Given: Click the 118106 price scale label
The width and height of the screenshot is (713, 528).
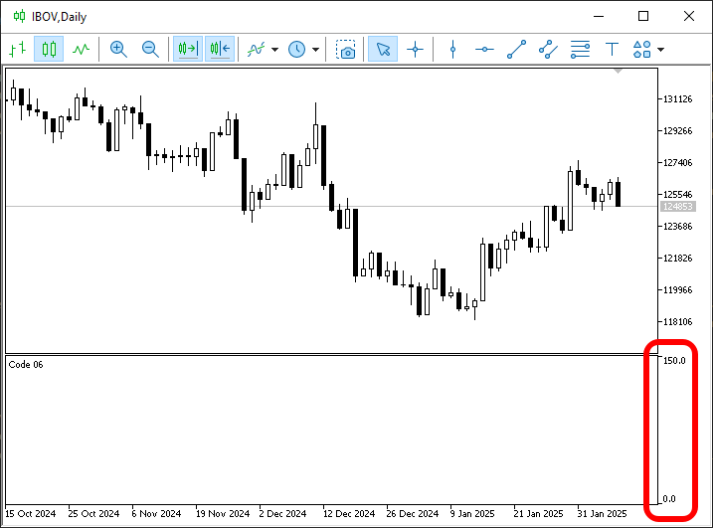Looking at the screenshot, I should 677,321.
